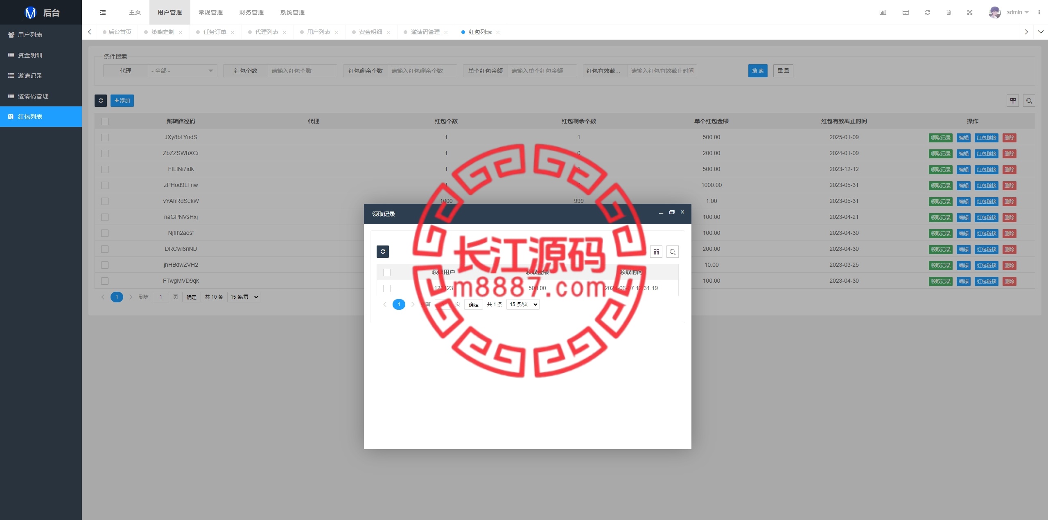This screenshot has height=520, width=1048.
Task: Open main table 15 条/页 page size dropdown
Action: 244,297
